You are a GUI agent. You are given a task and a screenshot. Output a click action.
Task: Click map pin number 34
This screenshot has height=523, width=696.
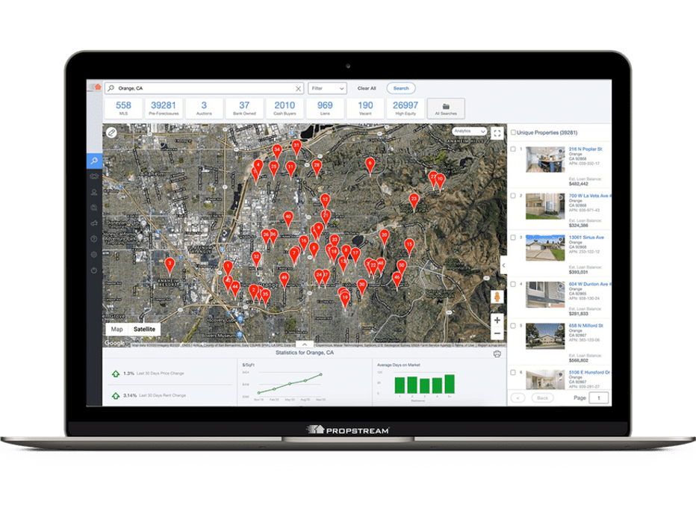coord(277,152)
